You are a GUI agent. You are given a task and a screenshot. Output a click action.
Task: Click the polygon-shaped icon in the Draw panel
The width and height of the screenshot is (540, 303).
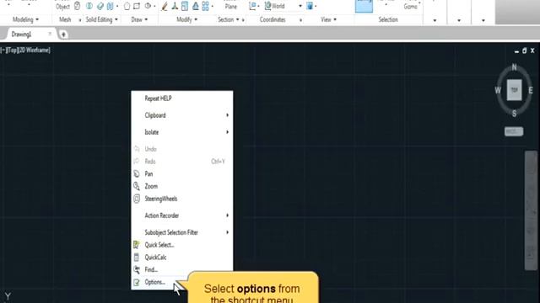pyautogui.click(x=127, y=6)
